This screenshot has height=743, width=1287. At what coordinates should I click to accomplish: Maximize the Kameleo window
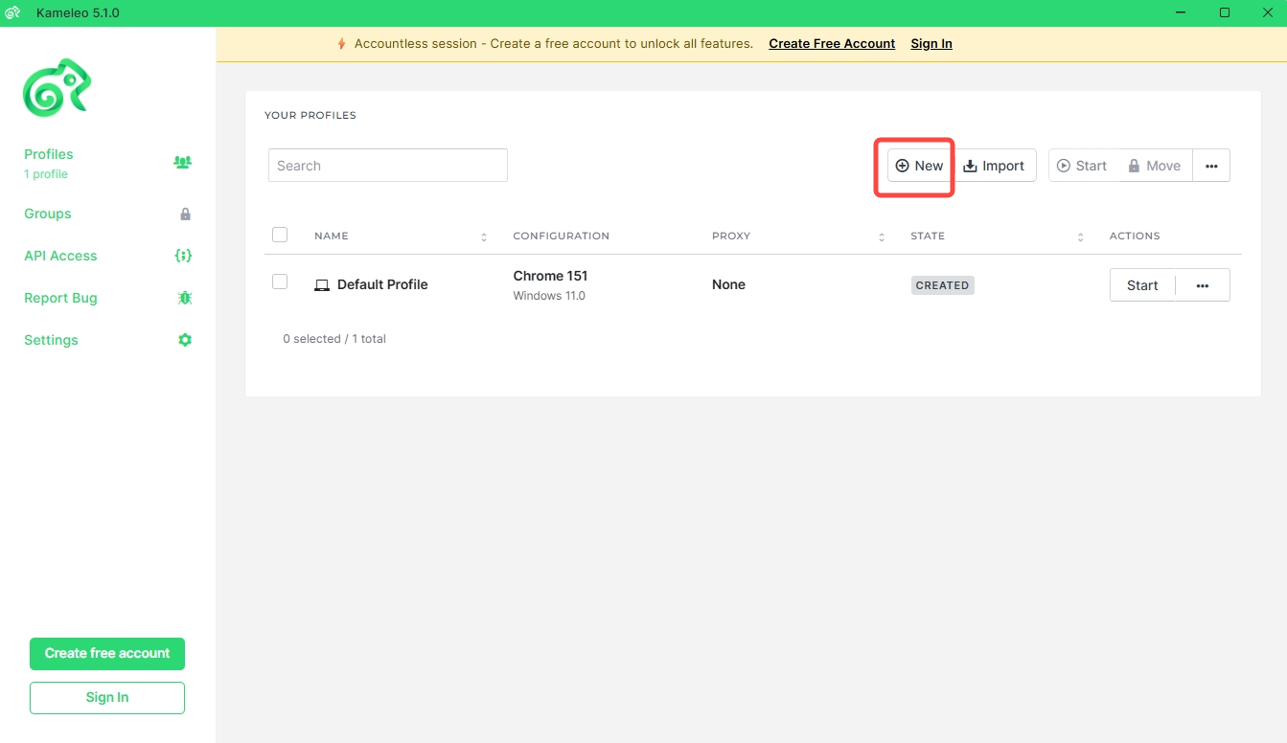point(1225,13)
